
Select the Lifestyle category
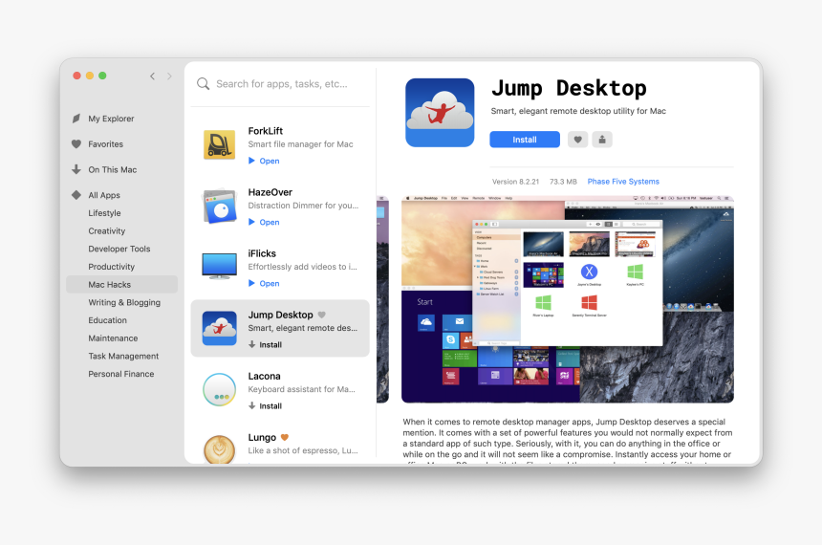[104, 213]
